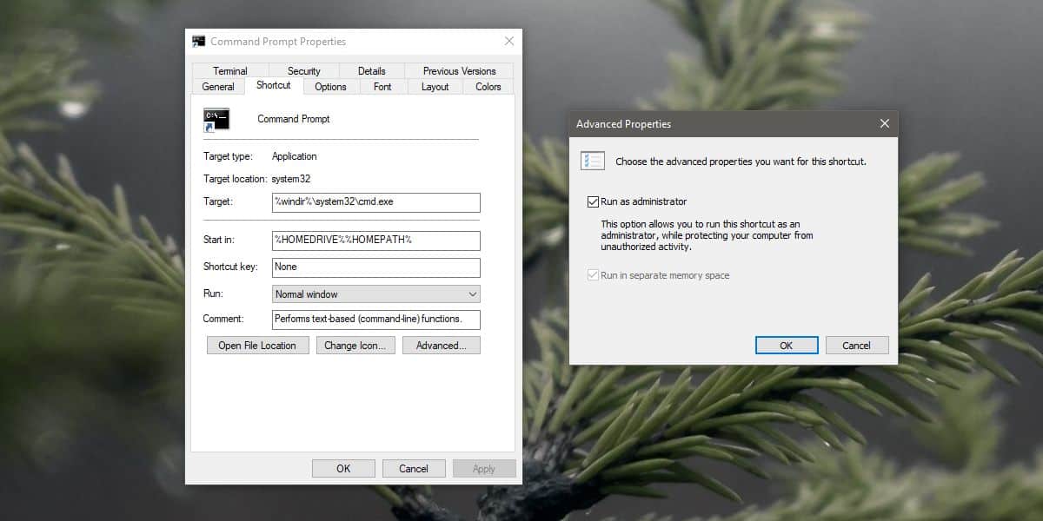
Task: Switch to the Terminal tab
Action: point(230,71)
